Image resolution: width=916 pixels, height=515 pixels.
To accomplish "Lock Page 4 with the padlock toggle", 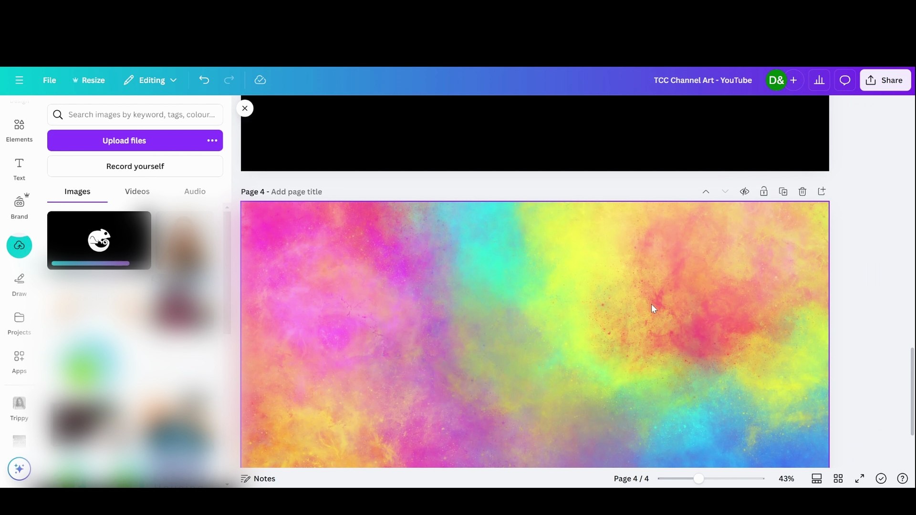I will (764, 191).
